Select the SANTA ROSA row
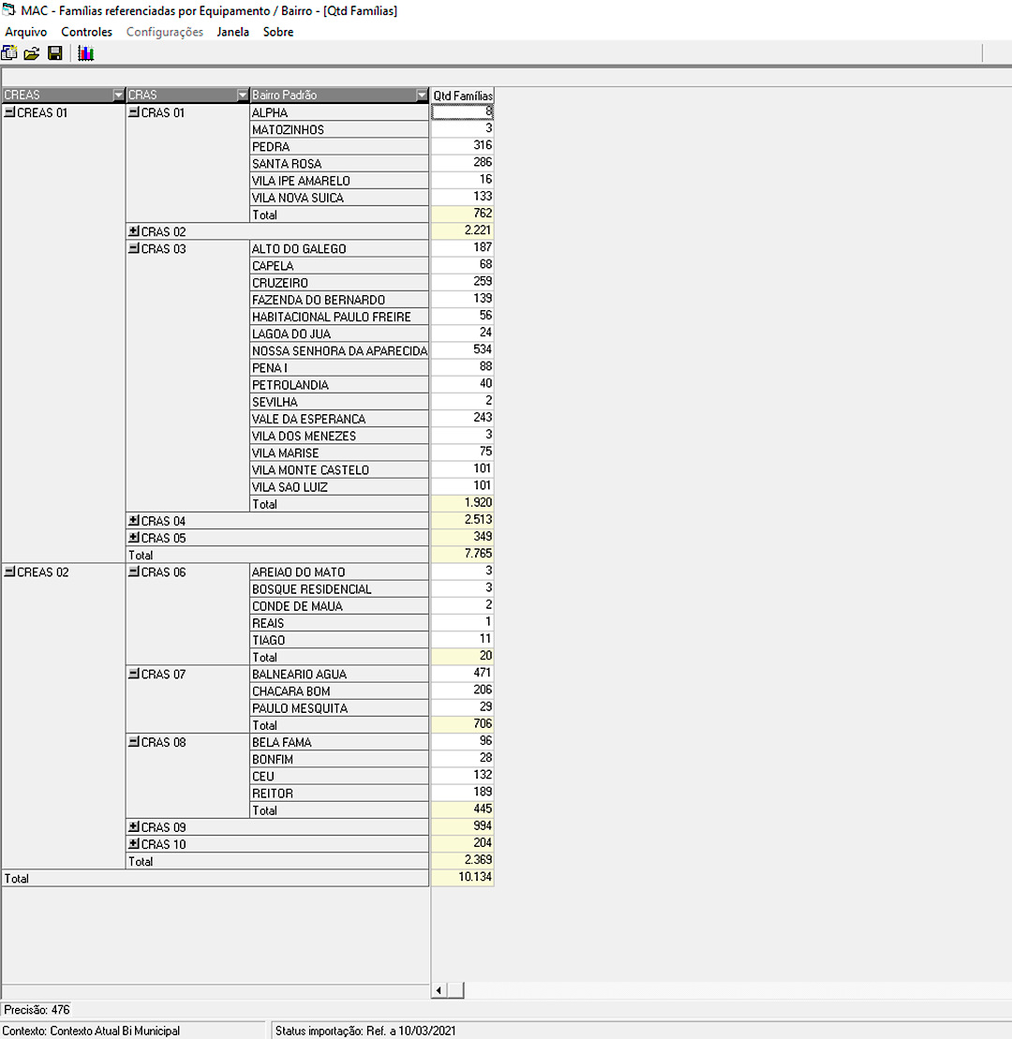1012x1039 pixels. [x=339, y=164]
